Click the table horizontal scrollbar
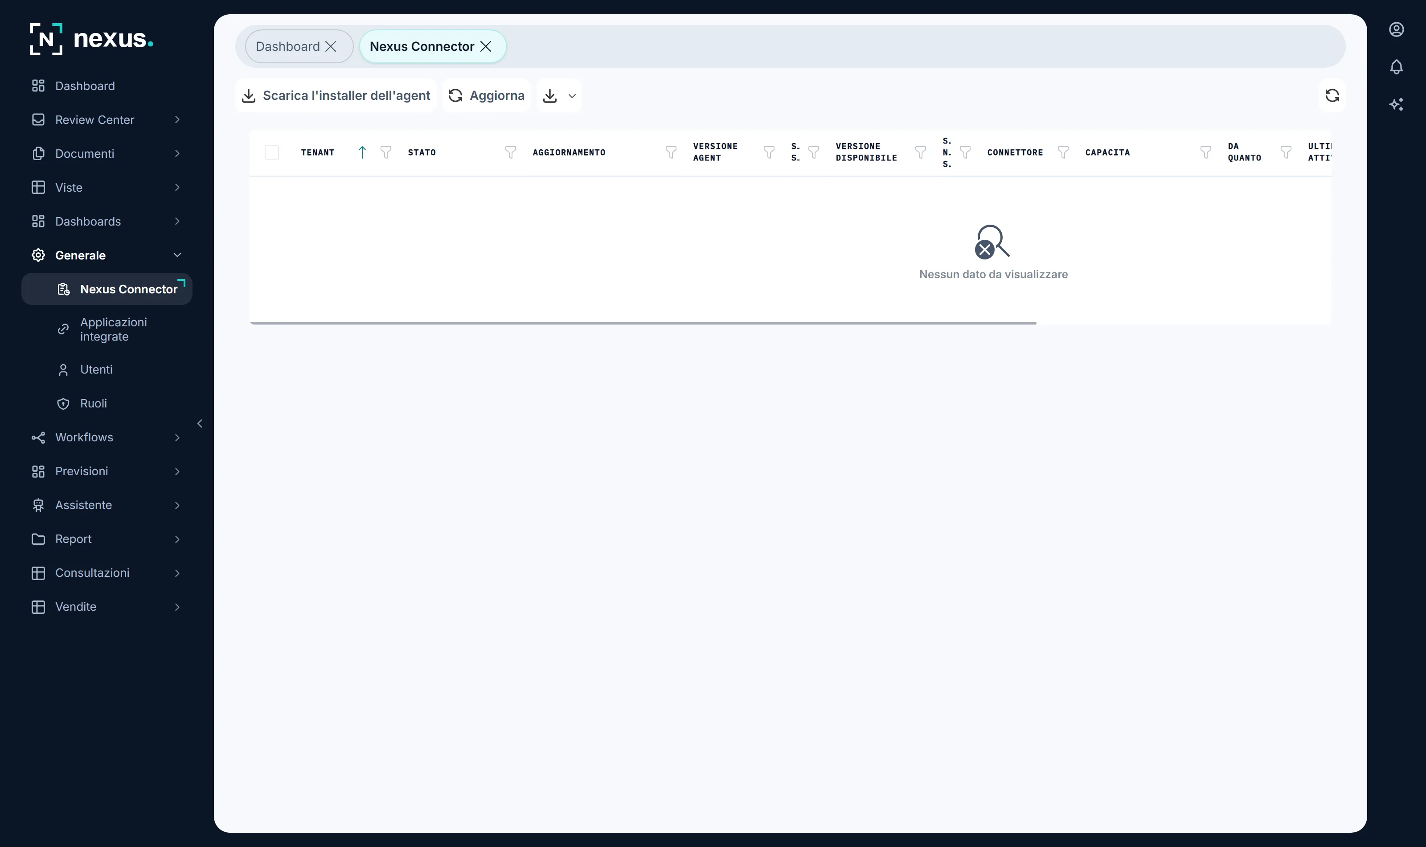The height and width of the screenshot is (847, 1426). pyautogui.click(x=643, y=323)
